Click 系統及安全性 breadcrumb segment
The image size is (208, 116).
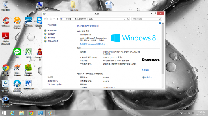coord(80,19)
